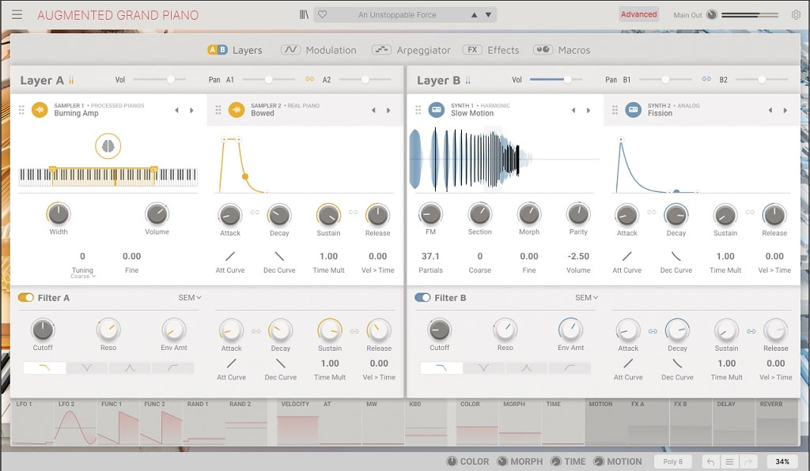Image resolution: width=810 pixels, height=471 pixels.
Task: Previous Synth 1 preset arrow
Action: click(x=573, y=110)
